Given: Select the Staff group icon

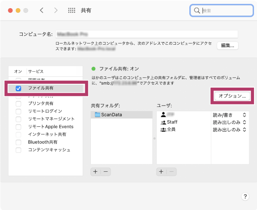Looking at the screenshot, I should pos(163,122).
